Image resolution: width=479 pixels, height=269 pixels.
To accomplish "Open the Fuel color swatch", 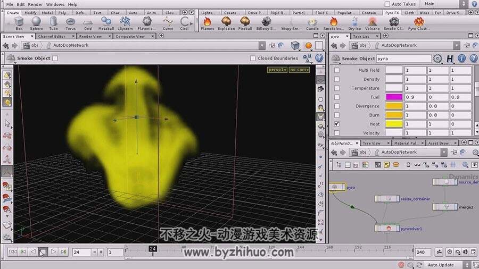I will tap(394, 97).
